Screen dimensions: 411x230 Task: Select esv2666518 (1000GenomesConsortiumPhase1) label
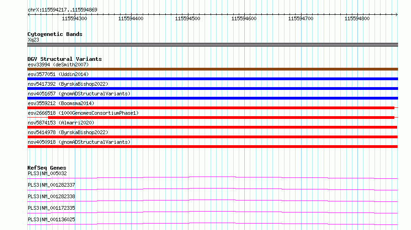(83, 113)
